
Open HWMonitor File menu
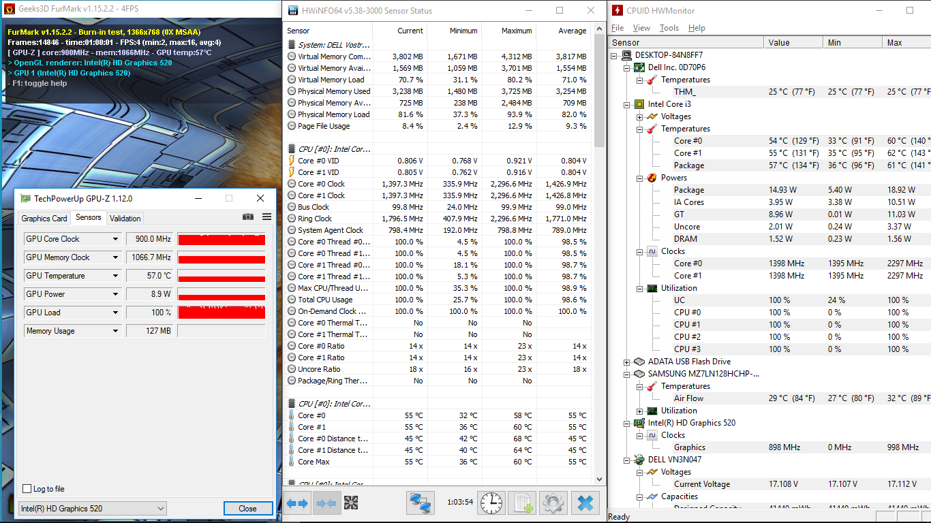pyautogui.click(x=617, y=28)
